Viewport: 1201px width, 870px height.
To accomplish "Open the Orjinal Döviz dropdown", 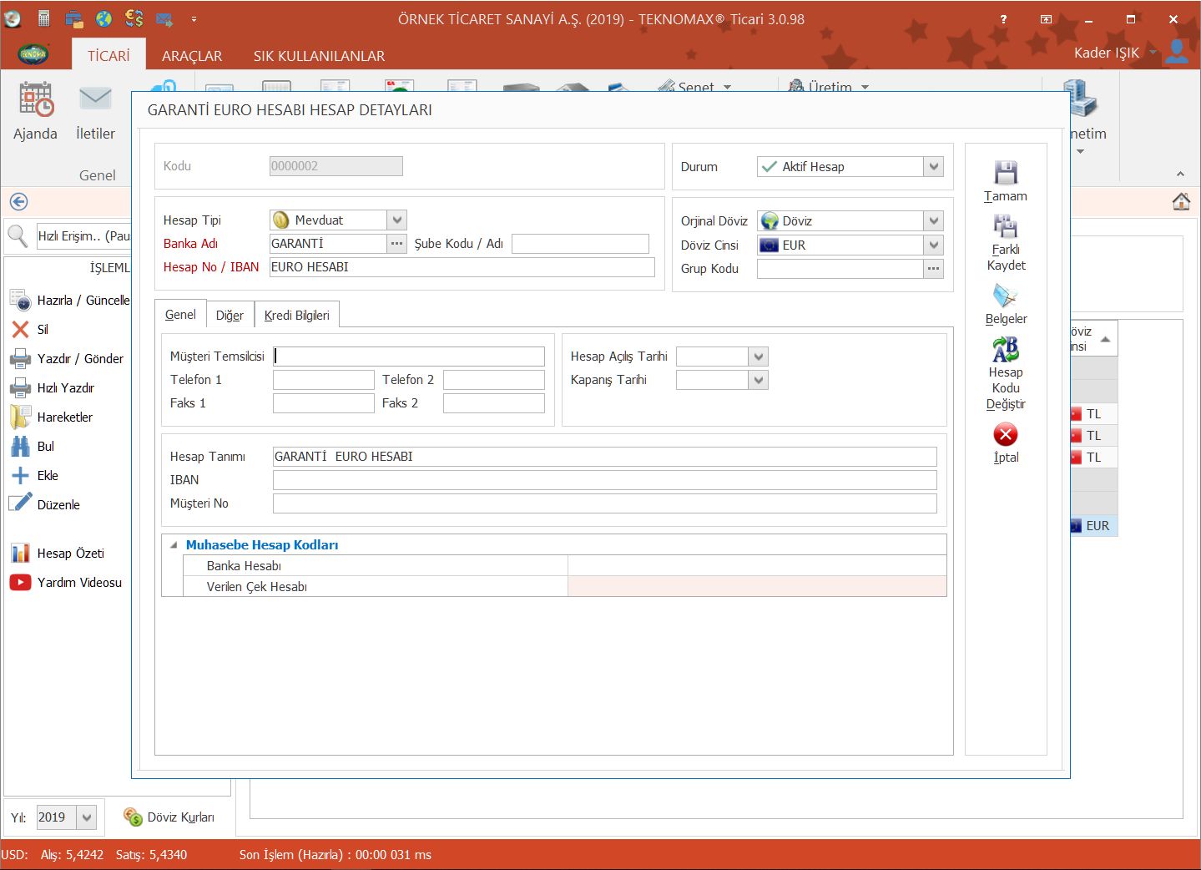I will [x=934, y=220].
